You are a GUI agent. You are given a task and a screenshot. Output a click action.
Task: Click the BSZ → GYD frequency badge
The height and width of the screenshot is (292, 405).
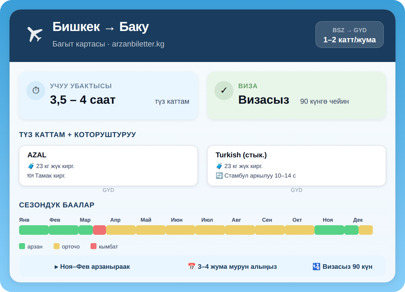349,35
